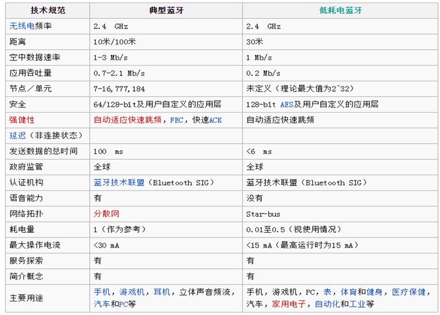This screenshot has width=440, height=315.
Task: Click the 工业 link
Action: pos(357,304)
